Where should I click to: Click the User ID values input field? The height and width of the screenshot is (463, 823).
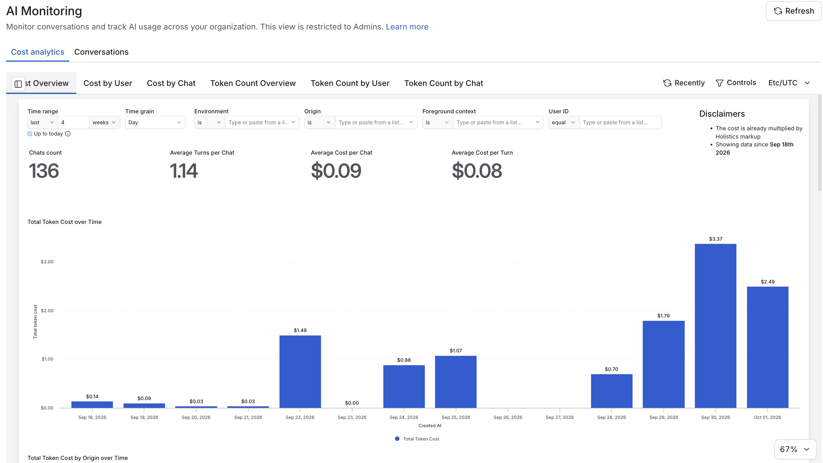[x=620, y=122]
